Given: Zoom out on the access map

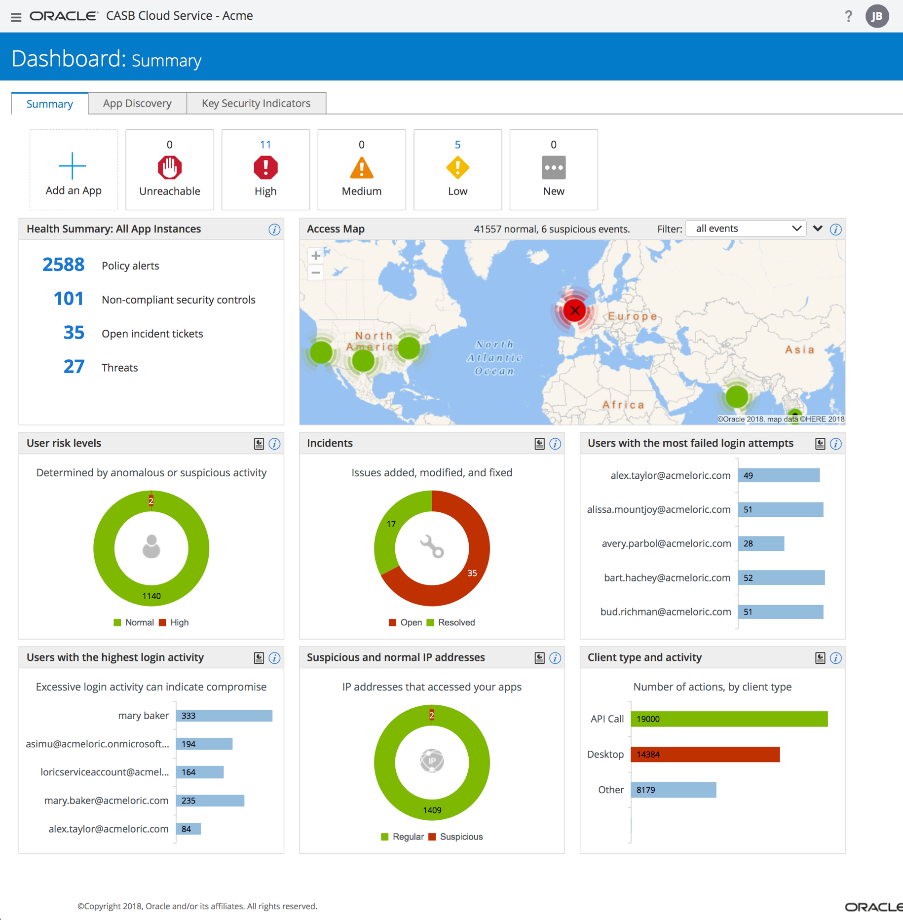Looking at the screenshot, I should point(316,272).
